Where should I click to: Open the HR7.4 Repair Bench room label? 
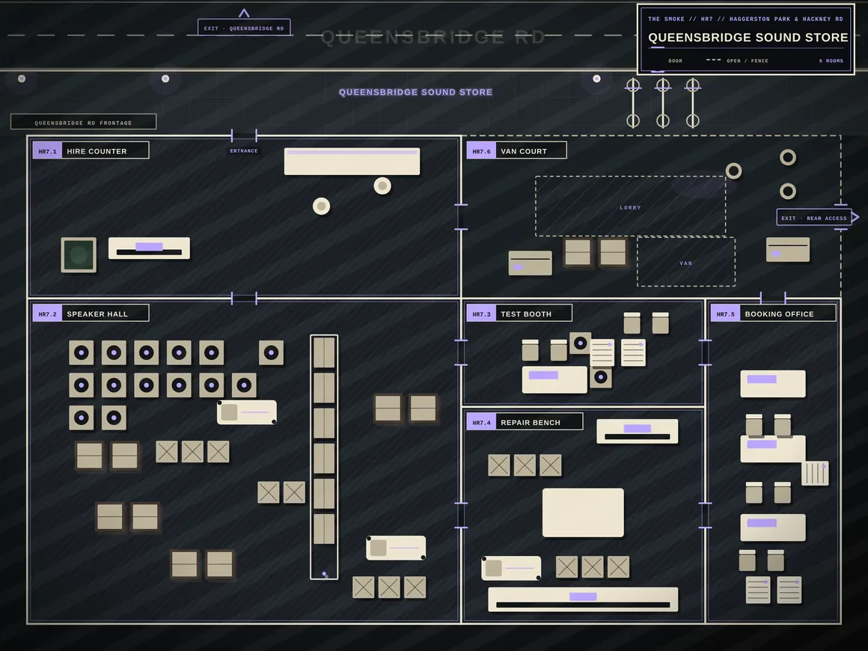pos(525,422)
